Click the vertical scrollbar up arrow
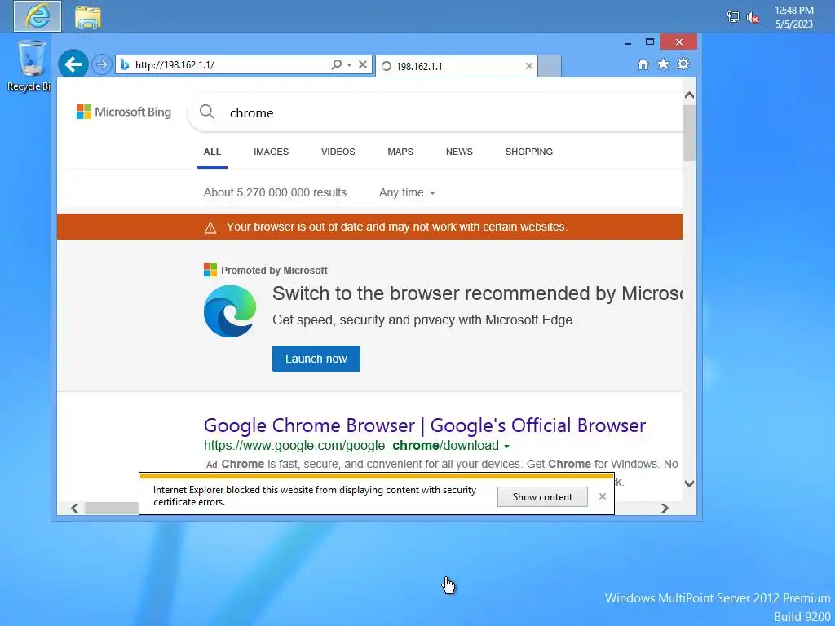835x626 pixels. click(689, 95)
